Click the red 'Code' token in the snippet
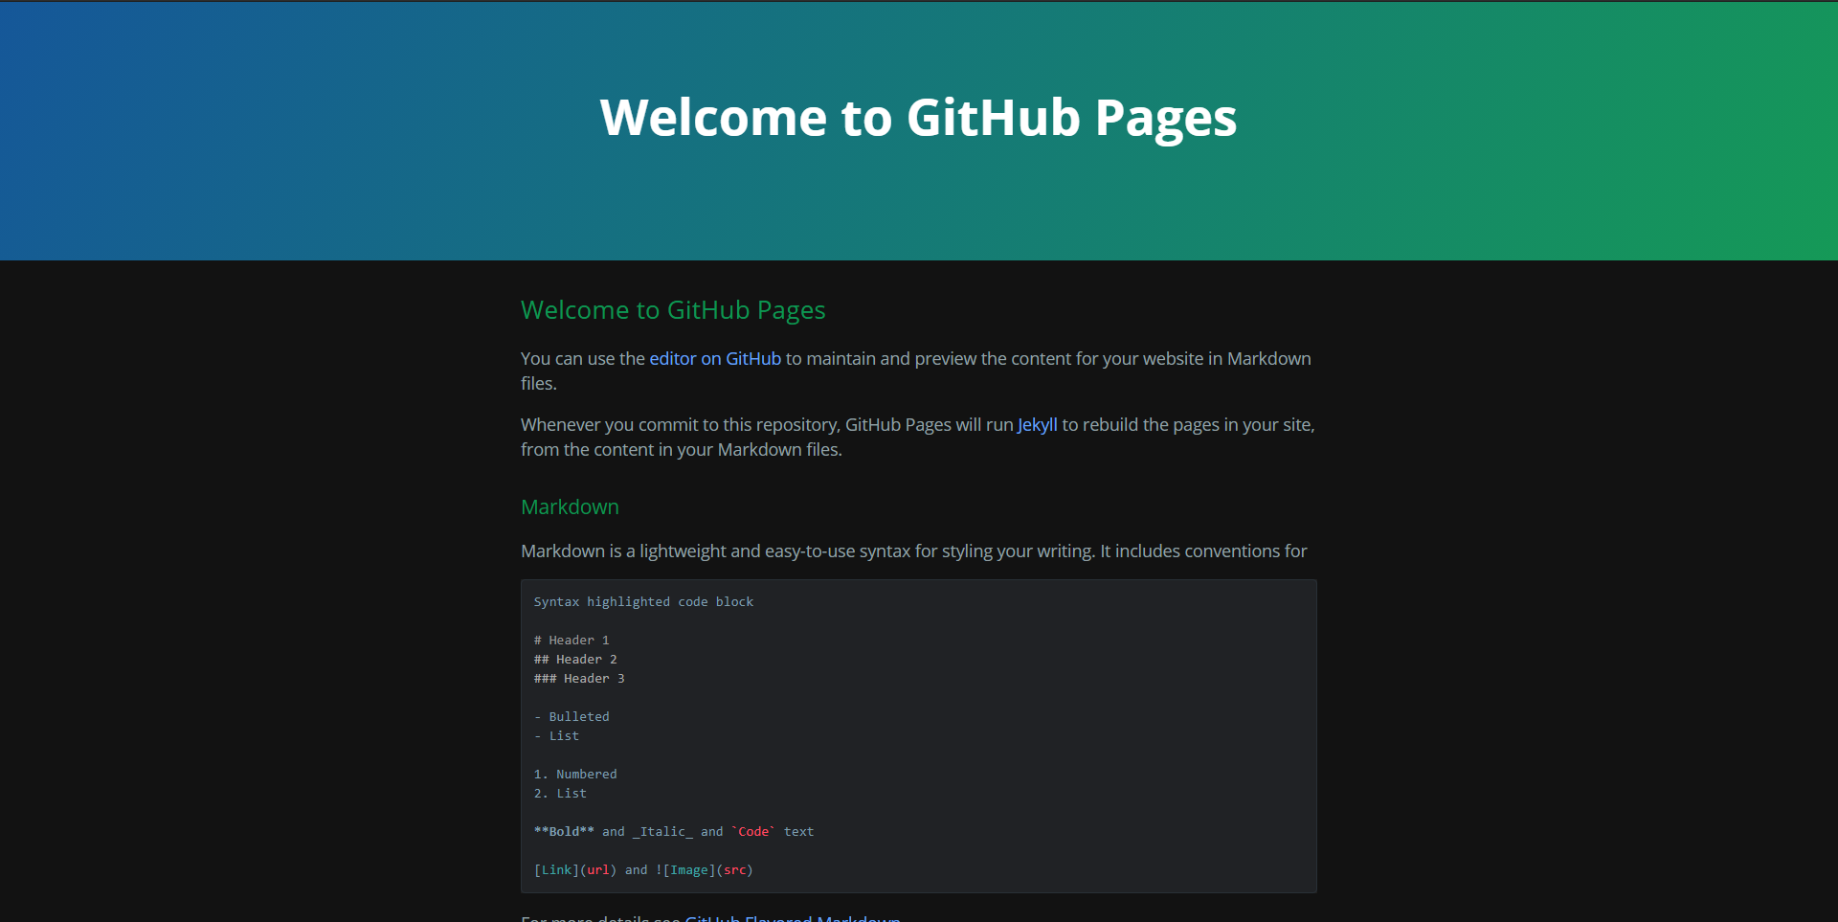This screenshot has width=1838, height=922. click(752, 831)
